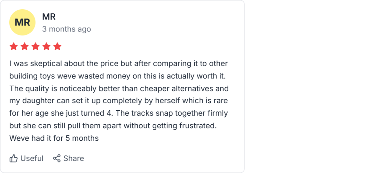Click the fifth red rating star

57,47
